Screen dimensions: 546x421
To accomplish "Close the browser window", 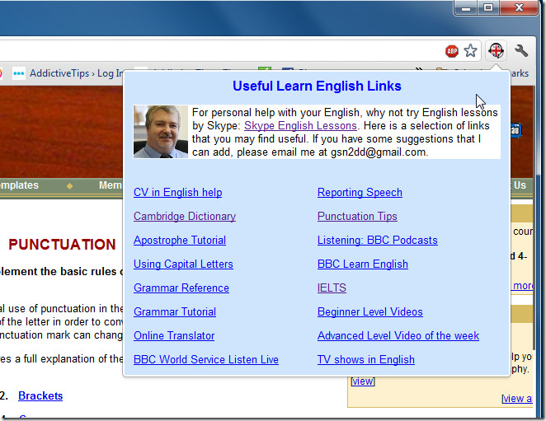I will 519,7.
